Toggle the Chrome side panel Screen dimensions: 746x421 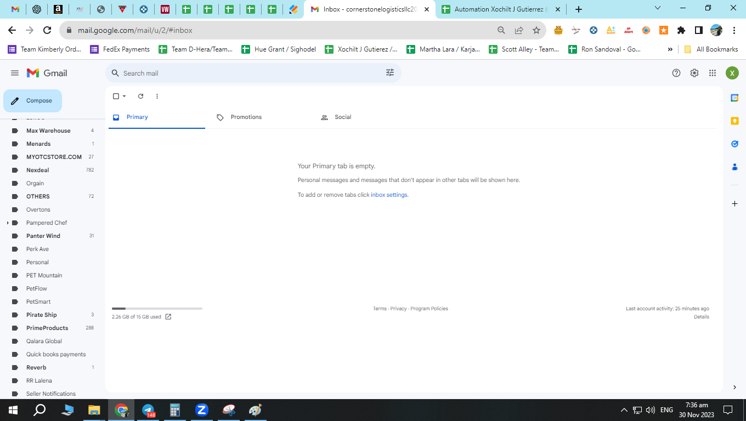(699, 31)
